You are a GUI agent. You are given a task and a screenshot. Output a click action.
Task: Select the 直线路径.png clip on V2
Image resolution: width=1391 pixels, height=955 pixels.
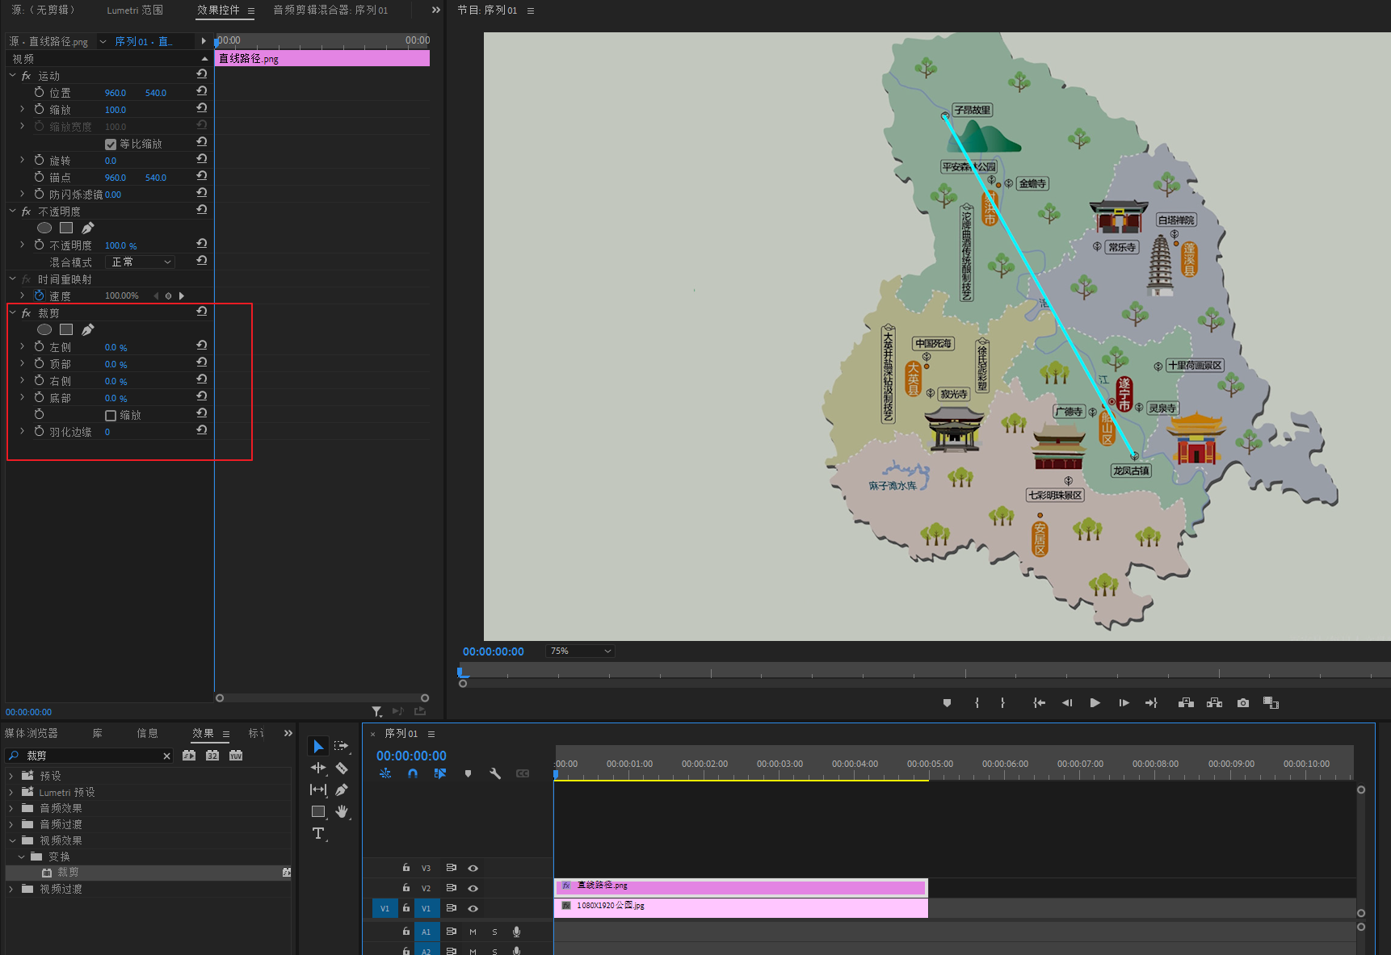[x=740, y=887]
